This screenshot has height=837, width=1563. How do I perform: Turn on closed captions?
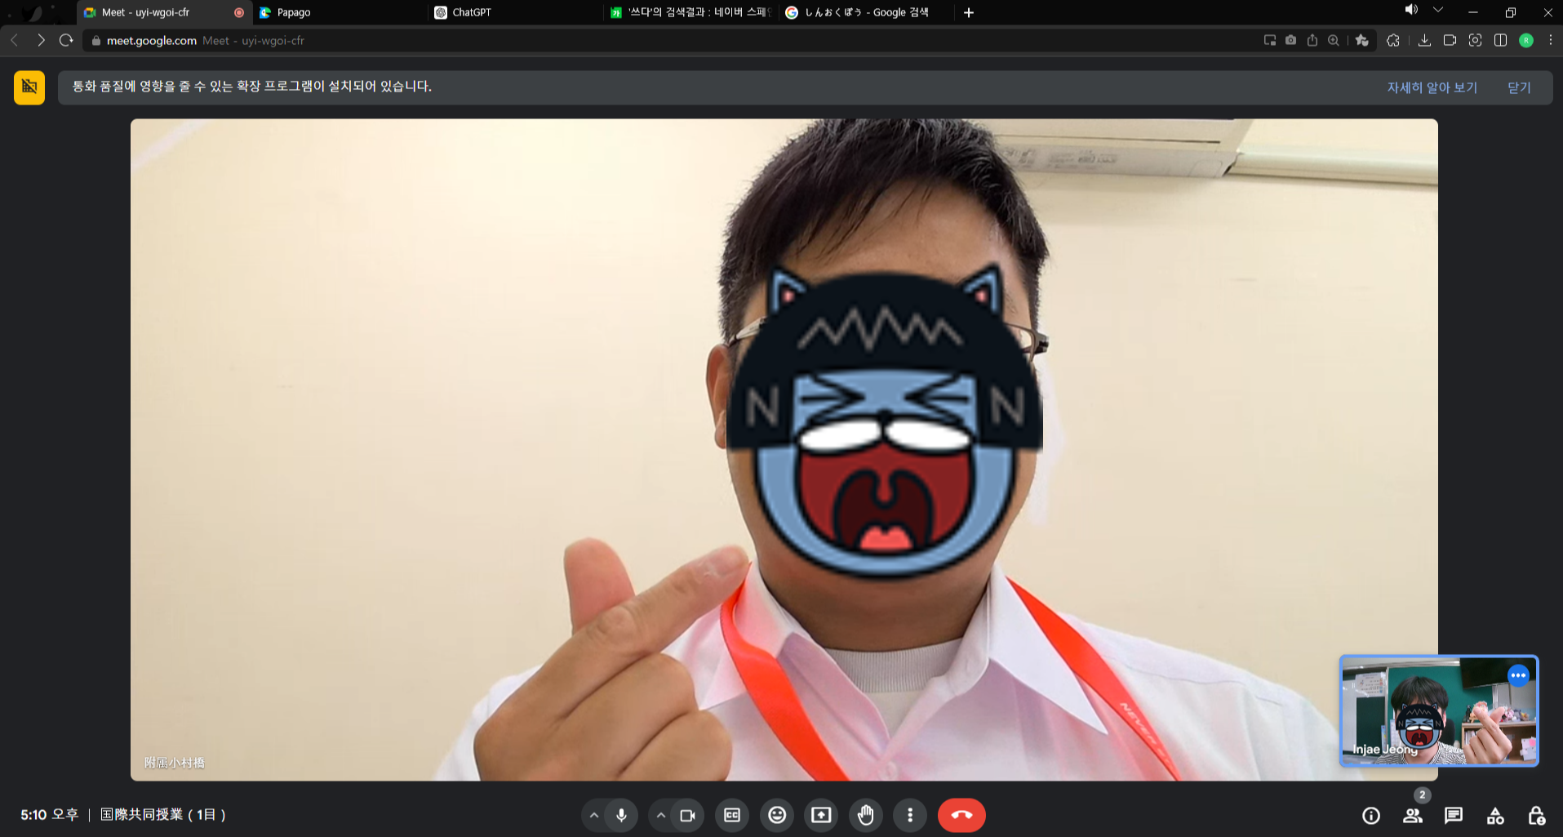(x=732, y=815)
